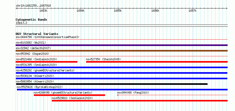Click the nsv4258292 (gnomADStructuralVariants) label
235x111 pixels.
point(45,70)
